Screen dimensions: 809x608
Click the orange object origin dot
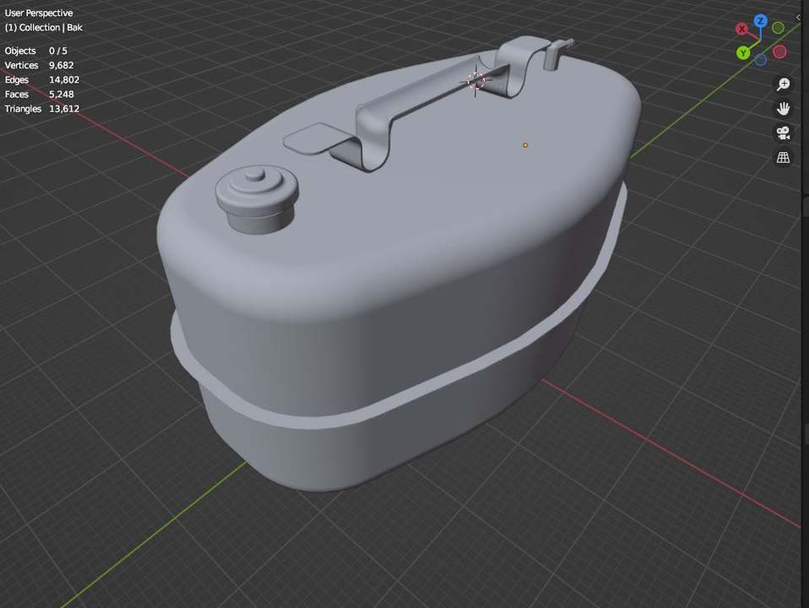[525, 145]
